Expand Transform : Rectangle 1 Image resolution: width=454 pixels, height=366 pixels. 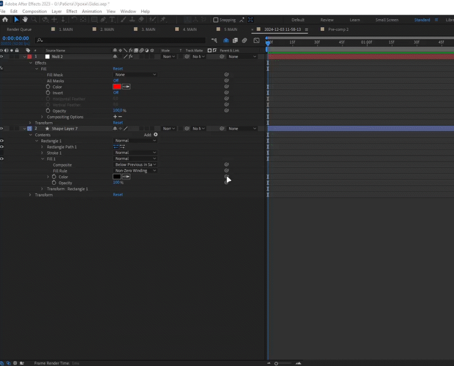coord(42,189)
